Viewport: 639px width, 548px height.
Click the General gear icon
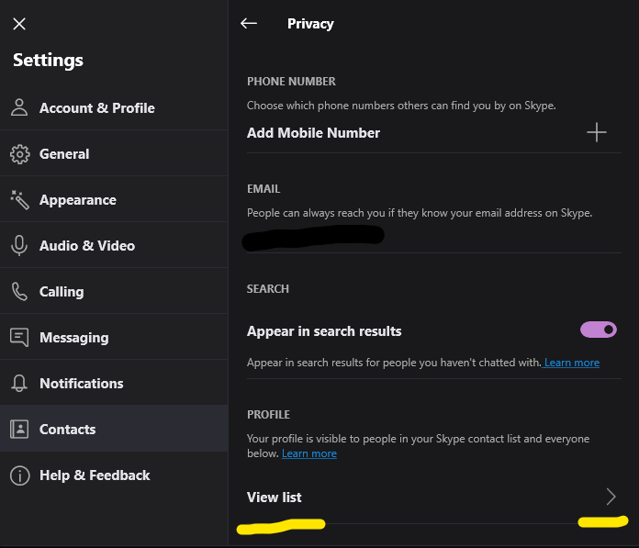pos(19,153)
